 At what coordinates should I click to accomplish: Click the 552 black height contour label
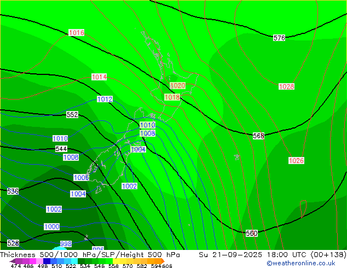click(x=72, y=114)
